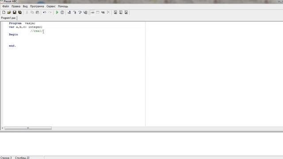Click the step into debug icon

75,12
